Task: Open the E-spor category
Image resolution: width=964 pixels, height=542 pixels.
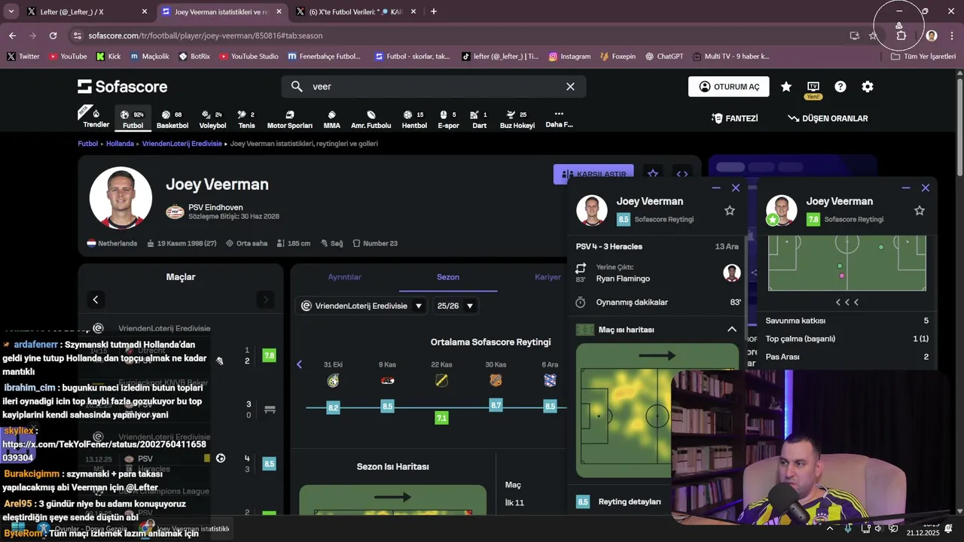Action: click(448, 119)
